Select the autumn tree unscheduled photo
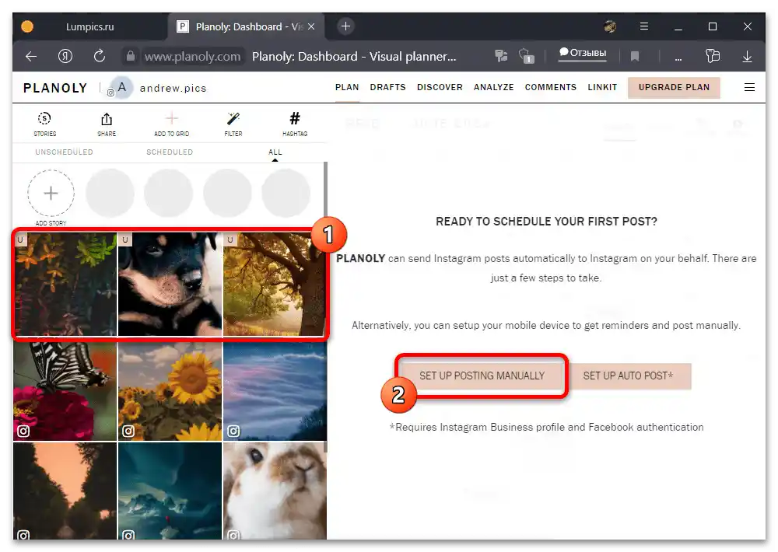This screenshot has height=552, width=778. (275, 285)
